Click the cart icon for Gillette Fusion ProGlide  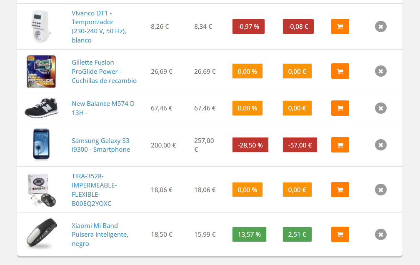coord(340,71)
